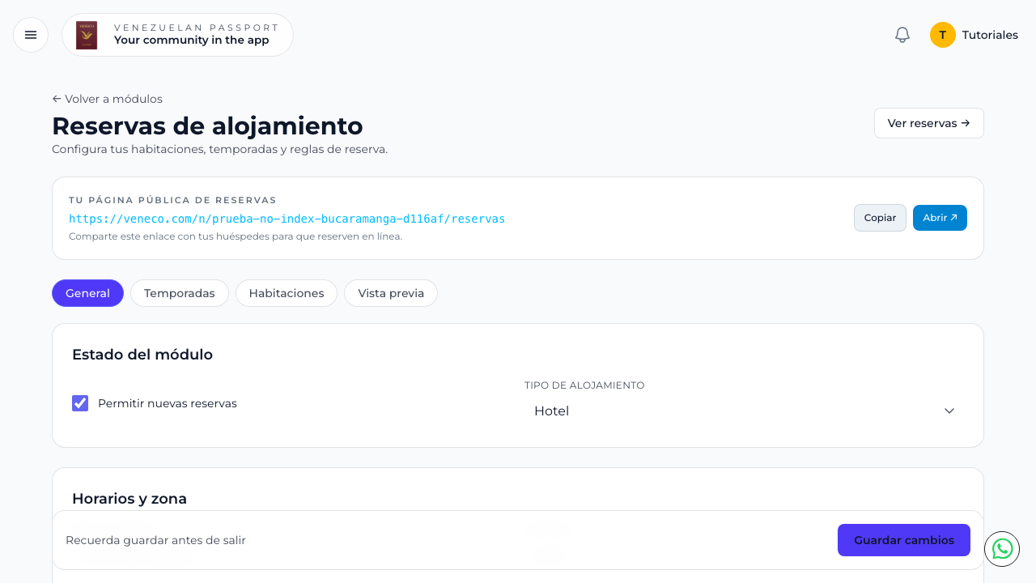Viewport: 1036px width, 583px height.
Task: Open the Vista previa tab
Action: pos(391,293)
